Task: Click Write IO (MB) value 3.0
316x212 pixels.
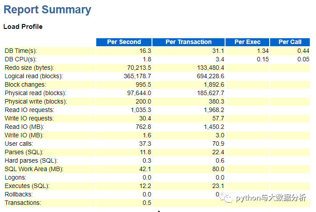Action: pos(220,135)
